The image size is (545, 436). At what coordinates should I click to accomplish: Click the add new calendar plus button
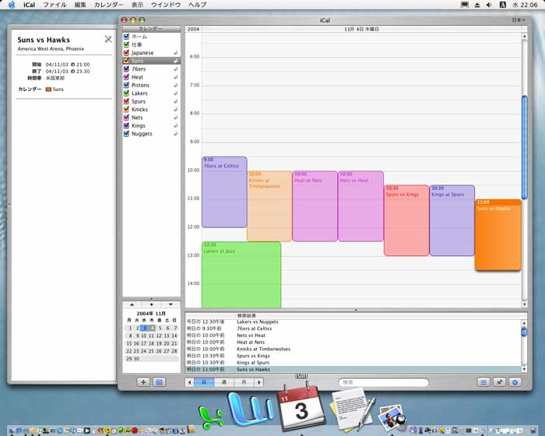click(143, 382)
